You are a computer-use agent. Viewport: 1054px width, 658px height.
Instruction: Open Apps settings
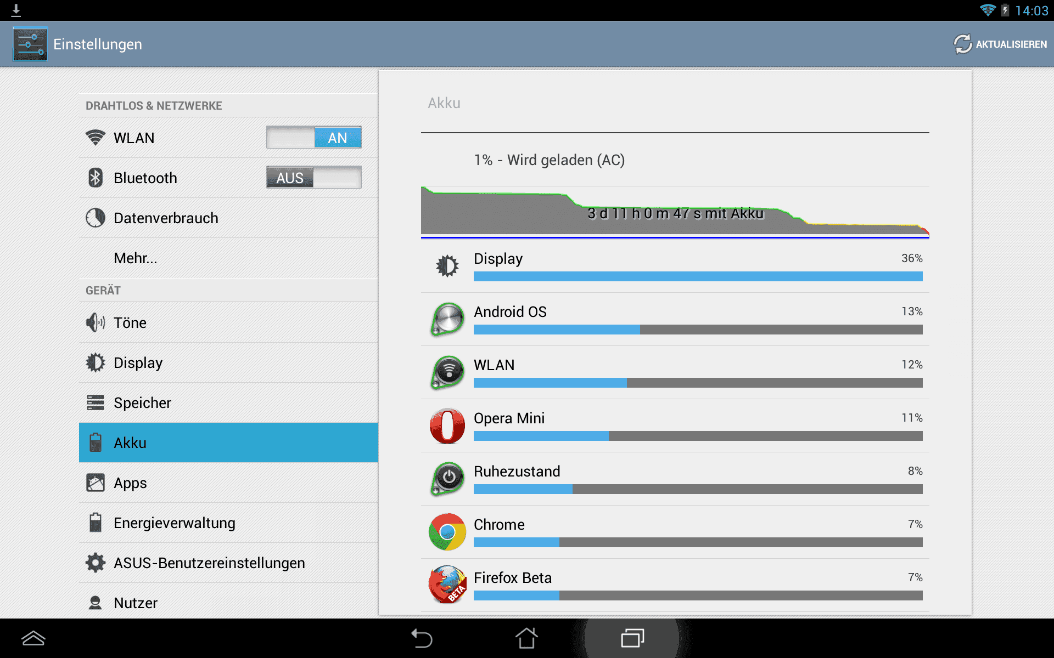pos(228,483)
